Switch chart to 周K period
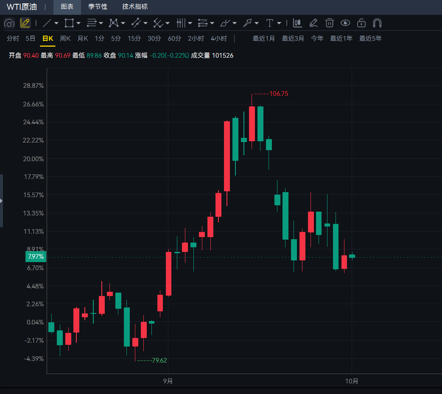The height and width of the screenshot is (394, 442). (65, 39)
